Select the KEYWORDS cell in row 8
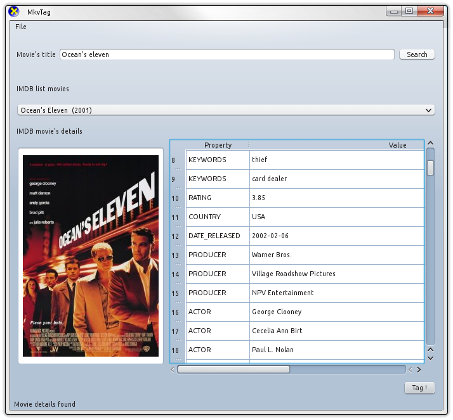 [x=218, y=160]
